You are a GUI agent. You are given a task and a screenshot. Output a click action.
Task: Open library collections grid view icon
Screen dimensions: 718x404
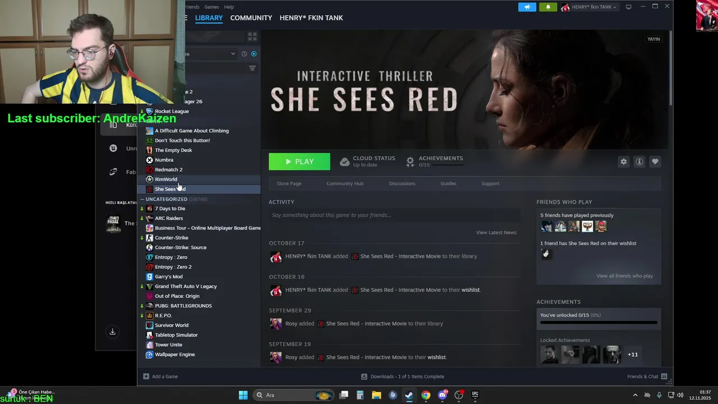tap(252, 36)
